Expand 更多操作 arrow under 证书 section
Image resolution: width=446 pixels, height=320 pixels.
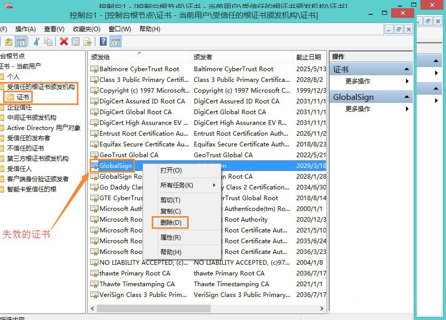[x=408, y=81]
